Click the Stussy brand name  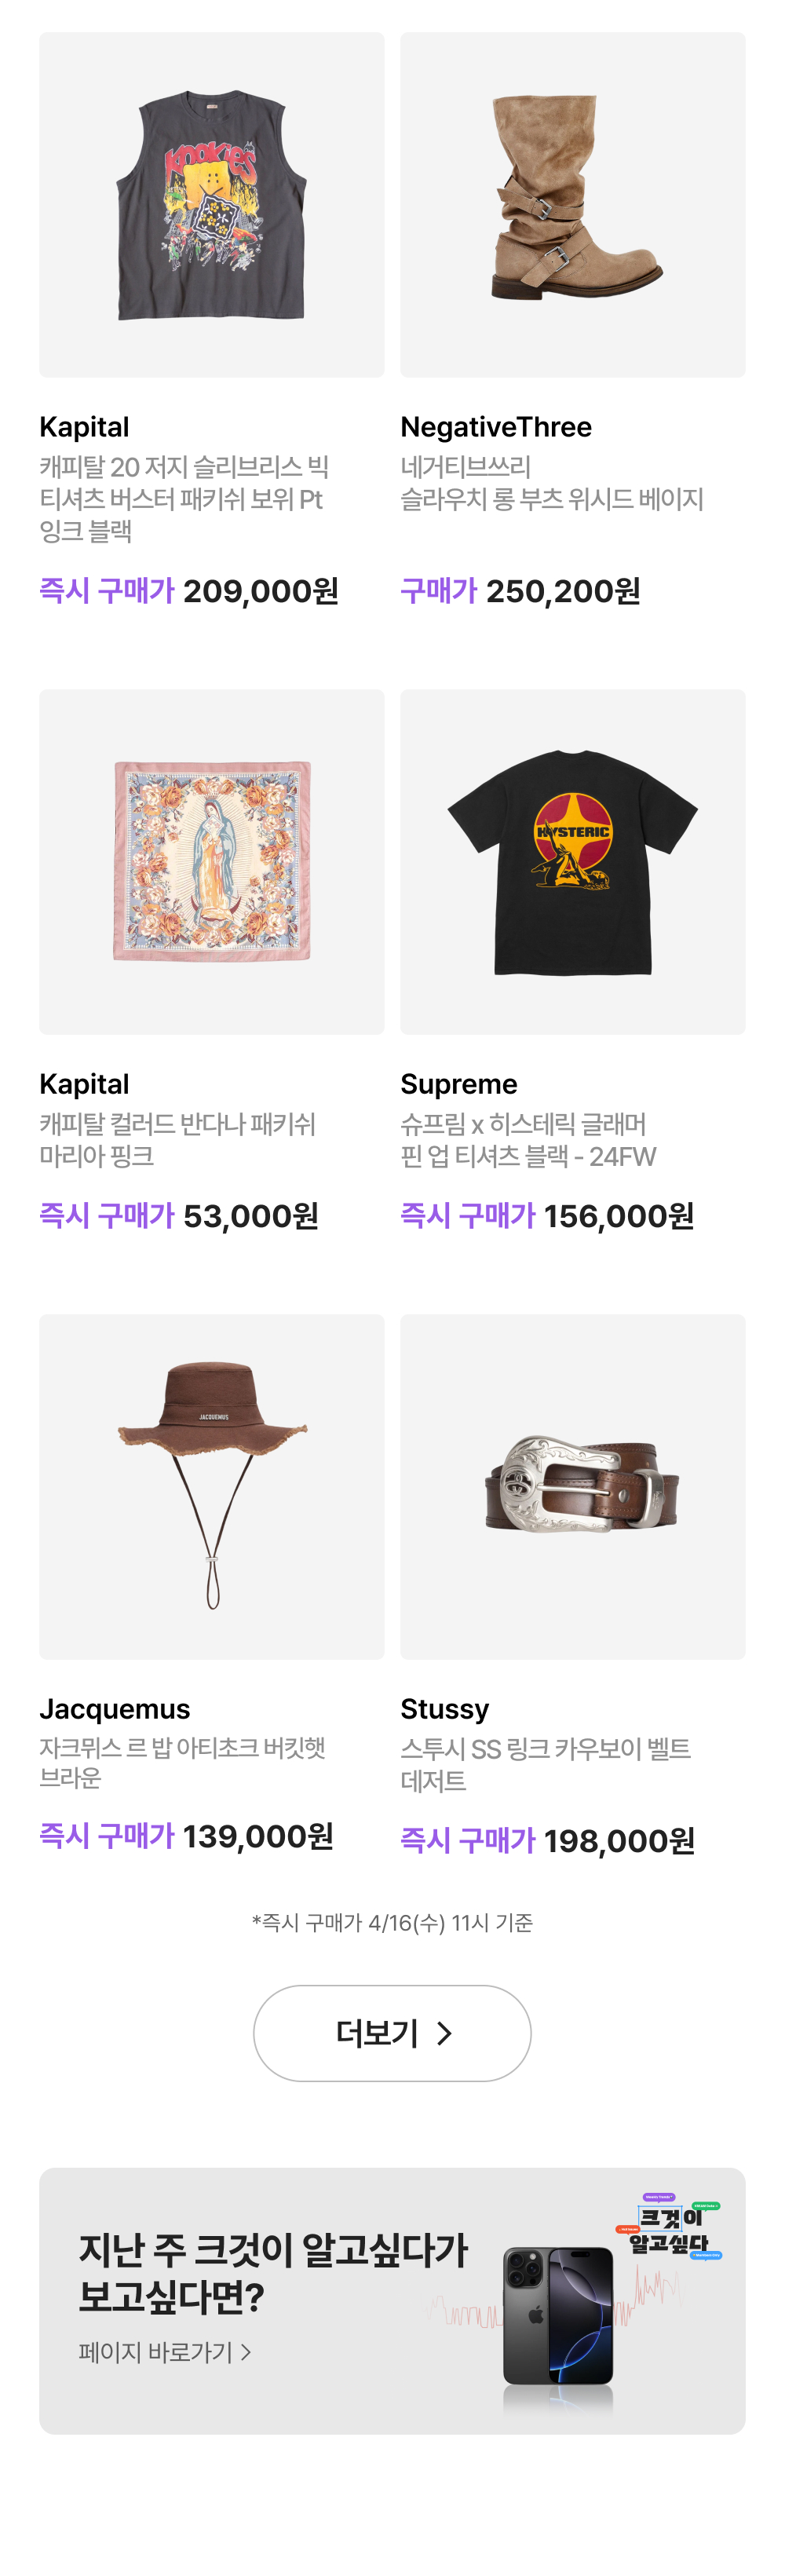[445, 1709]
